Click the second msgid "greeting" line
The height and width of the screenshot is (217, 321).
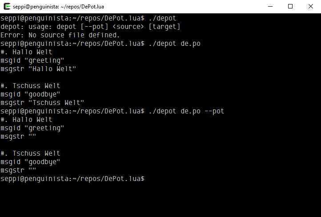32,128
